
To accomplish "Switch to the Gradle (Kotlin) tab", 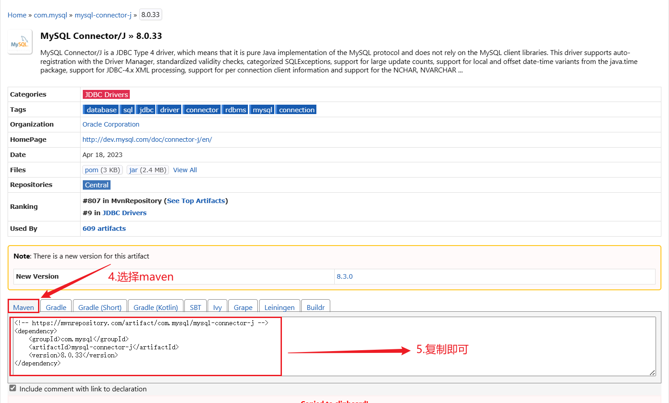I will 156,307.
